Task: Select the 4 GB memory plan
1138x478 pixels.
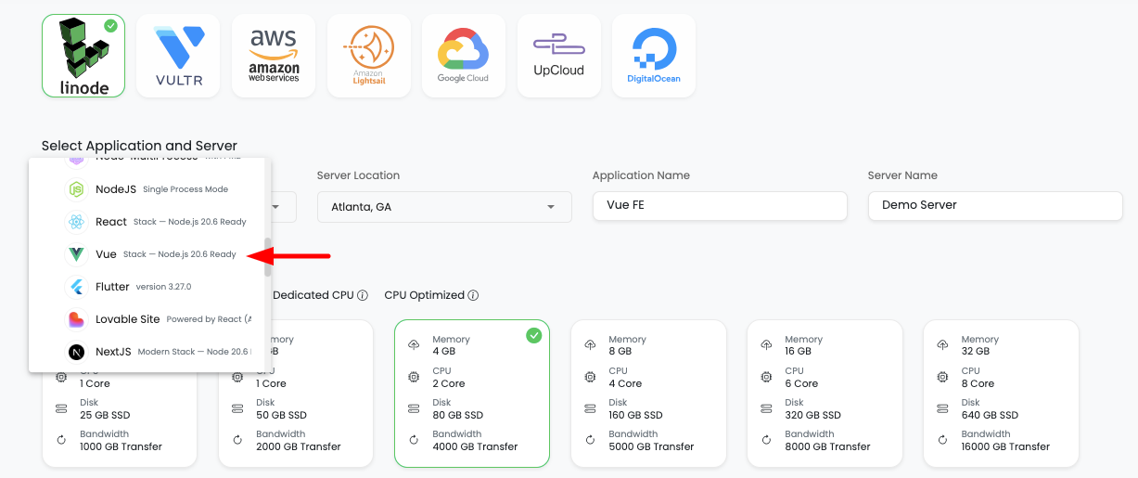Action: [x=472, y=394]
